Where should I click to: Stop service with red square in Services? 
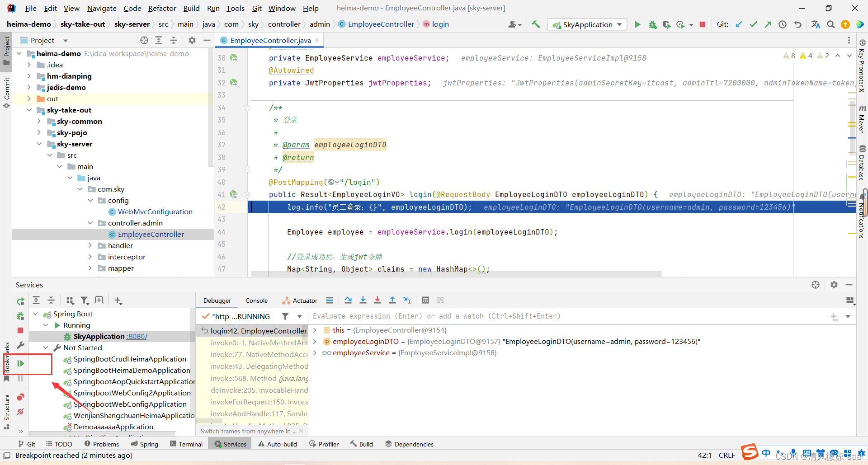(x=20, y=330)
